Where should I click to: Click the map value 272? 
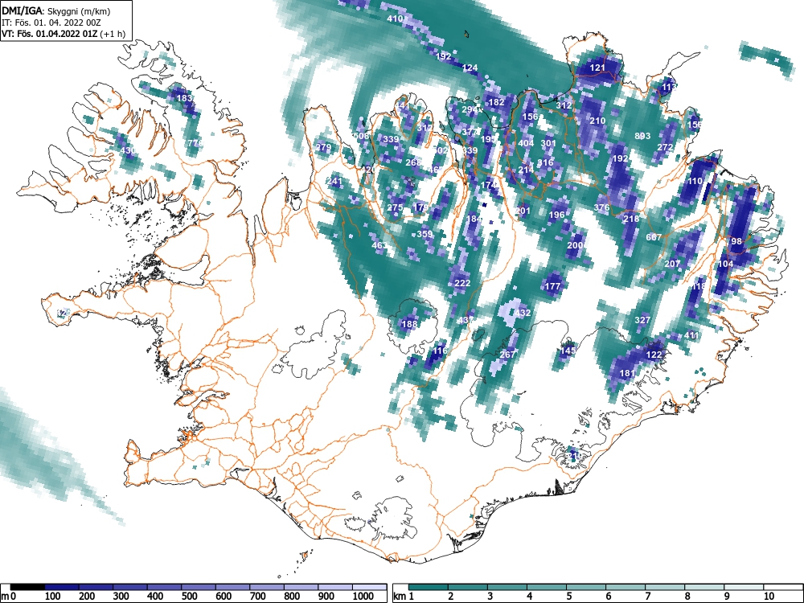pyautogui.click(x=665, y=147)
